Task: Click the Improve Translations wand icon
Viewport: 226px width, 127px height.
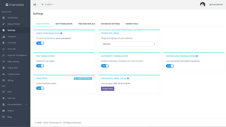Action: pos(4,55)
